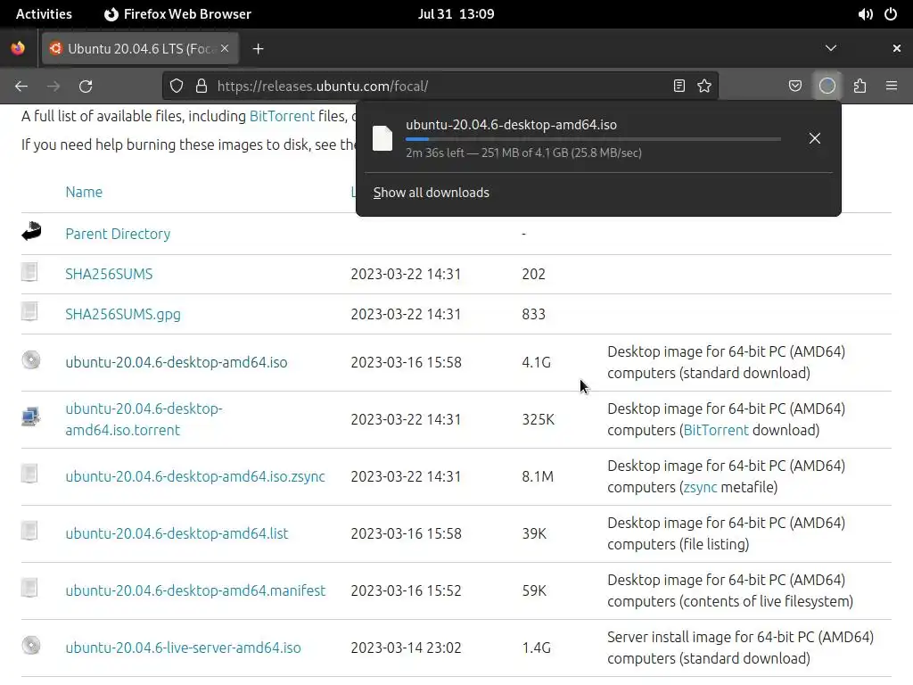Image resolution: width=913 pixels, height=685 pixels.
Task: Open the Extensions puzzle icon
Action: [x=860, y=87]
